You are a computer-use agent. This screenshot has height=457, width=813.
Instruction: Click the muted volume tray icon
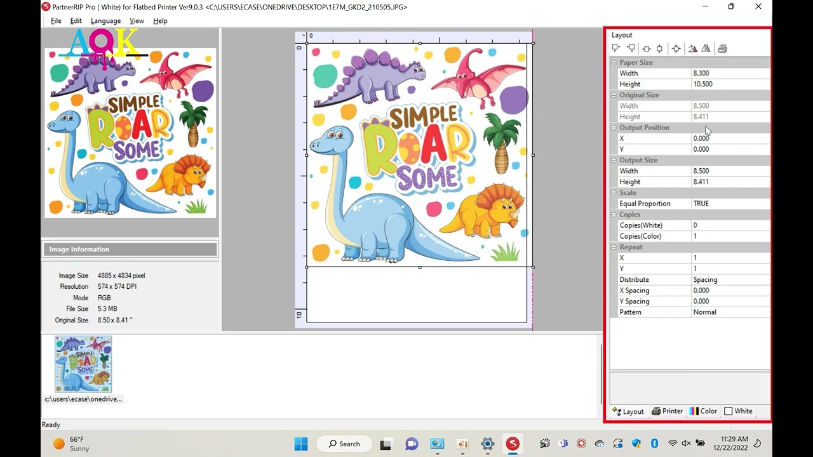(x=686, y=444)
